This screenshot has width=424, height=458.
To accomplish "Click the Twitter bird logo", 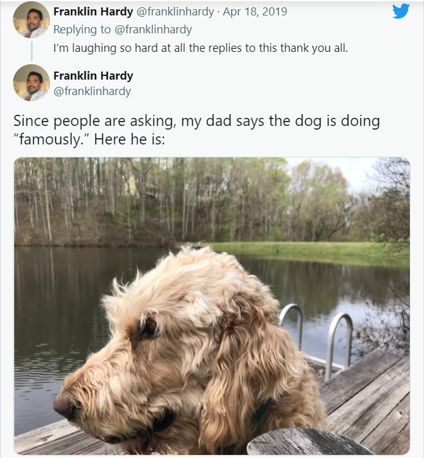I will pyautogui.click(x=401, y=11).
